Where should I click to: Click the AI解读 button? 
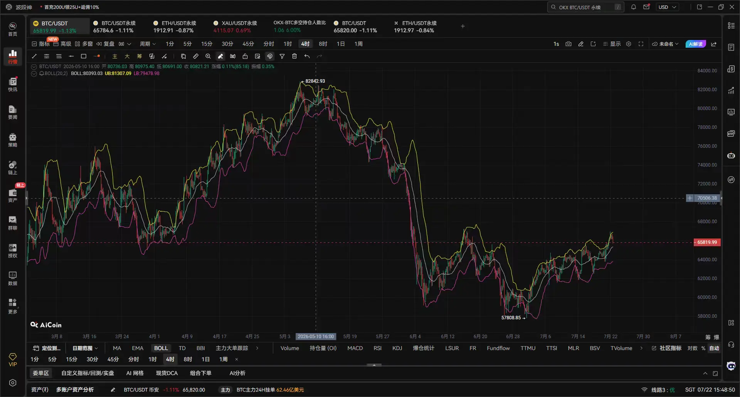point(695,44)
